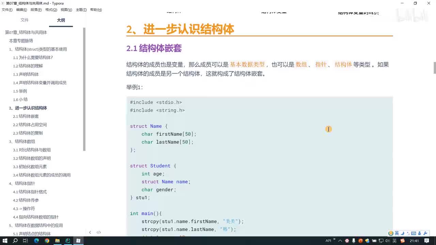The width and height of the screenshot is (436, 245).
Task: Open outline entry 1.1 为什么需要结构体?
Action: click(33, 58)
